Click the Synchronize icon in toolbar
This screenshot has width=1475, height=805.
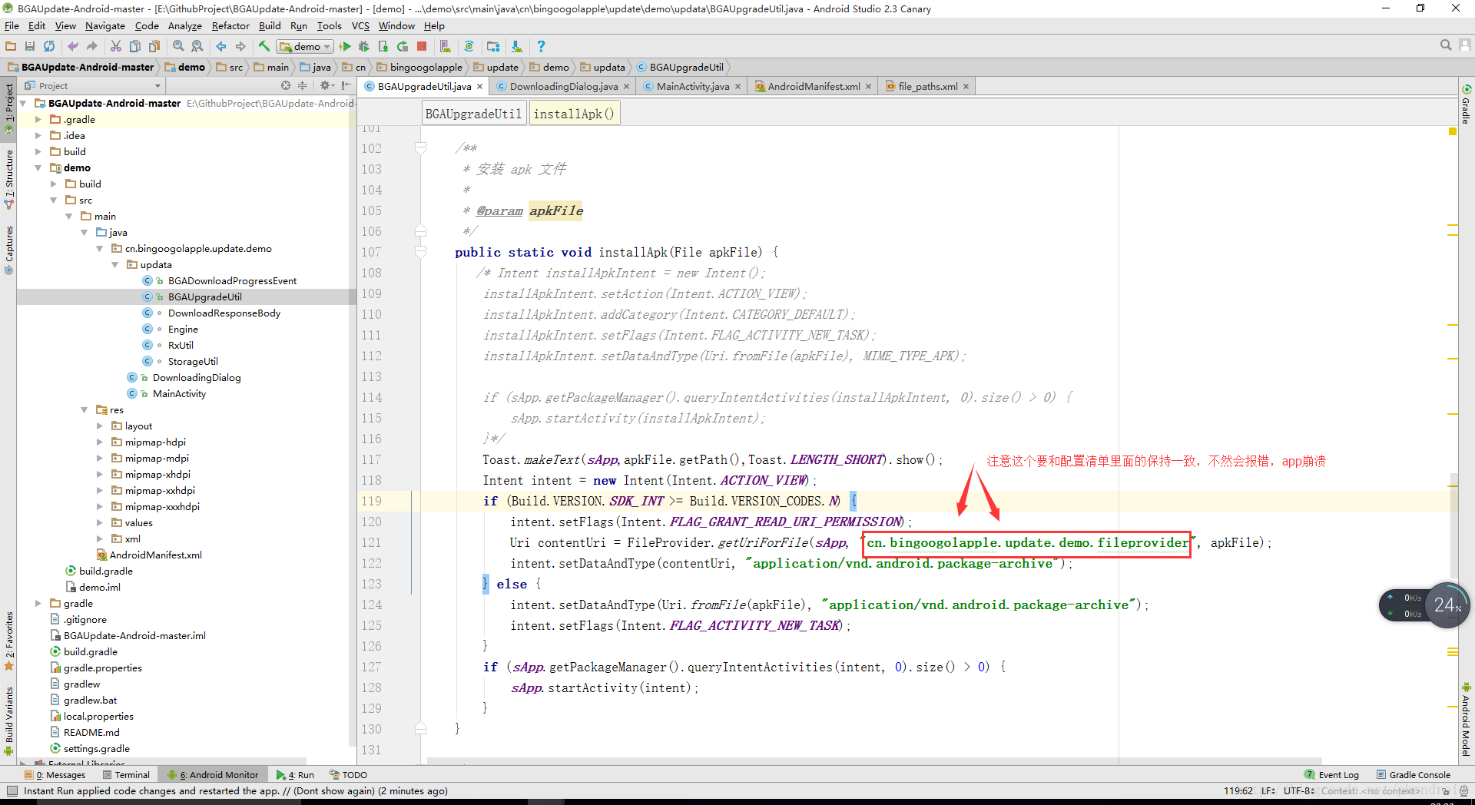[49, 47]
